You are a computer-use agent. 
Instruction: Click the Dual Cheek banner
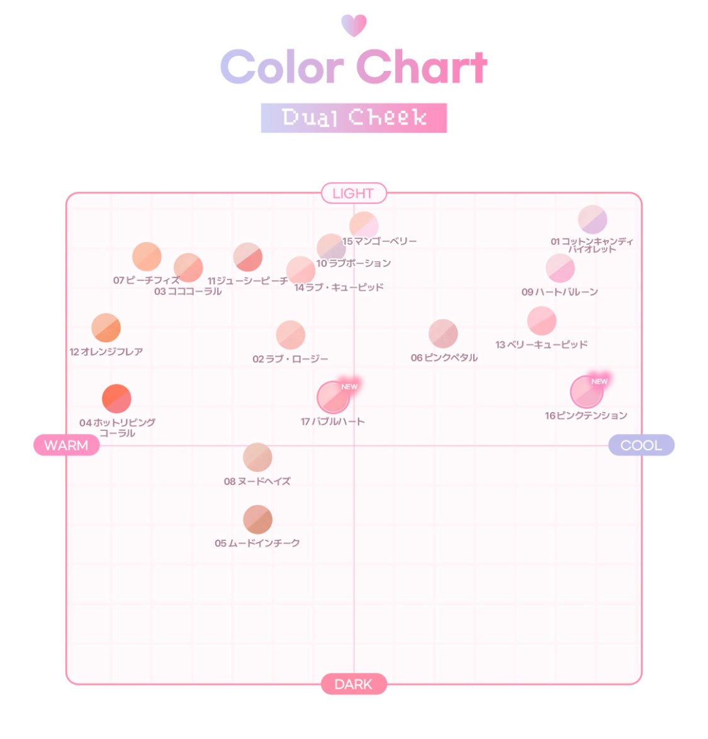click(354, 118)
